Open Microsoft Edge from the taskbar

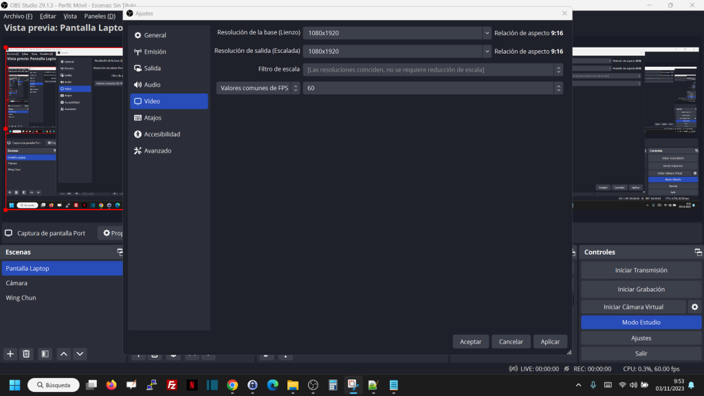click(x=272, y=385)
